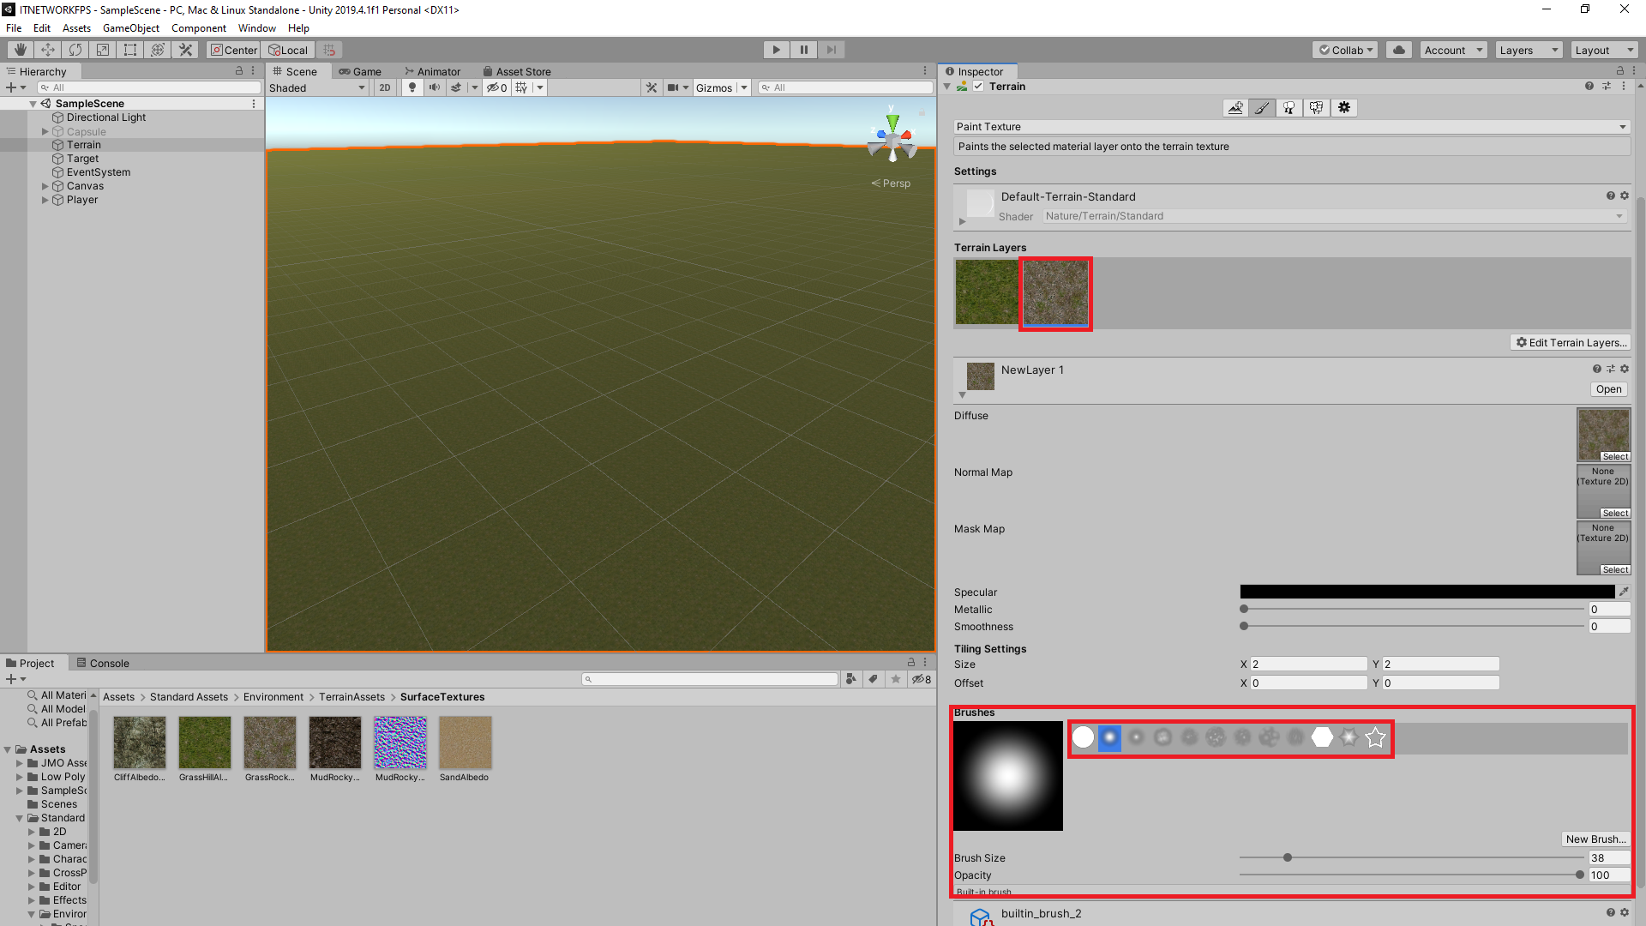Click the New Brush button
Viewport: 1646px width, 926px height.
click(1594, 839)
